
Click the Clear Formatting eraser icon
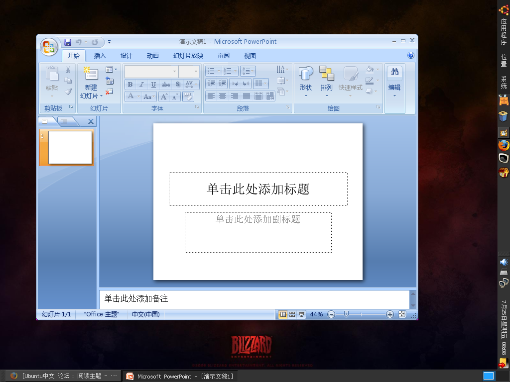(x=188, y=96)
